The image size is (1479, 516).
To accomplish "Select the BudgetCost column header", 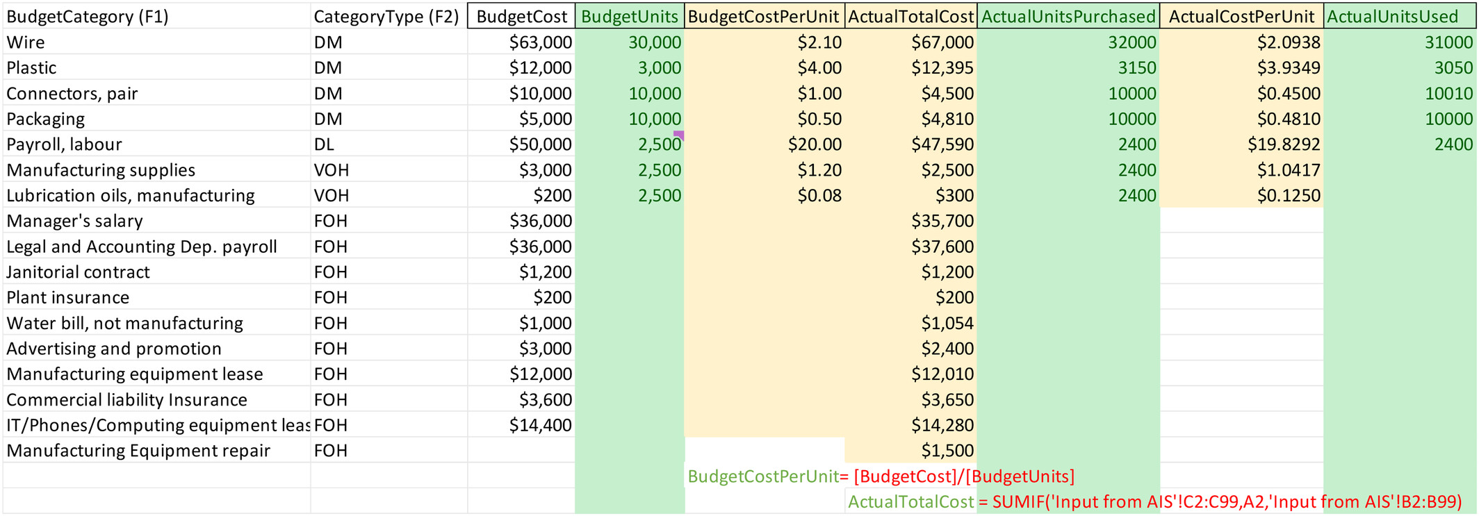I will coord(521,16).
